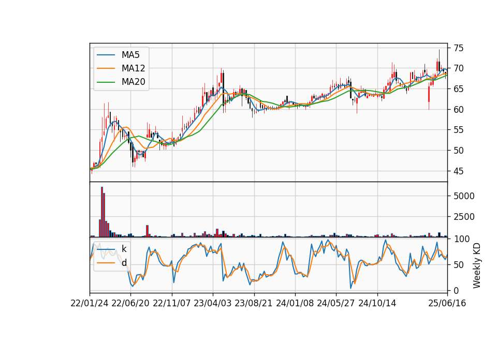The width and height of the screenshot is (497, 357).
Task: Click the price axis value 60
Action: coord(458,110)
